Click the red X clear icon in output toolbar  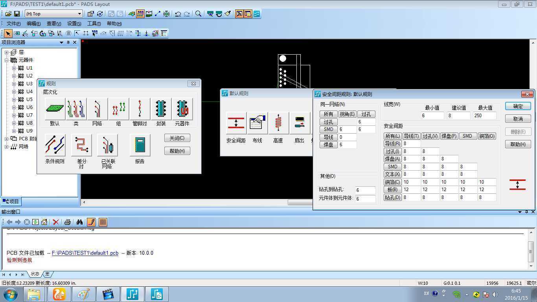(56, 222)
